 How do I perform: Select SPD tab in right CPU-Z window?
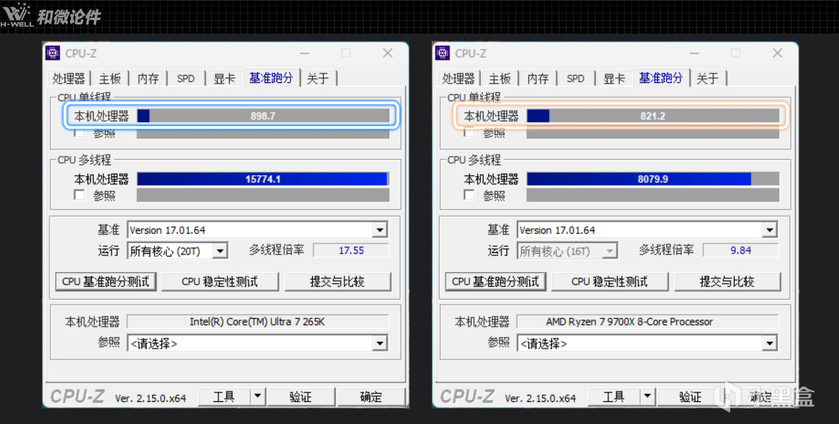coord(576,78)
